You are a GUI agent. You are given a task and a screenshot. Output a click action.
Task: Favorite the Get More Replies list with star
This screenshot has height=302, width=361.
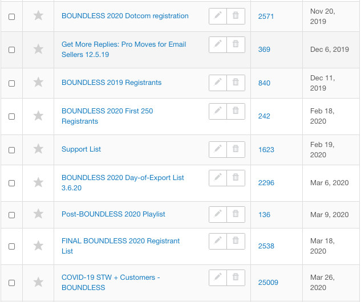(38, 49)
